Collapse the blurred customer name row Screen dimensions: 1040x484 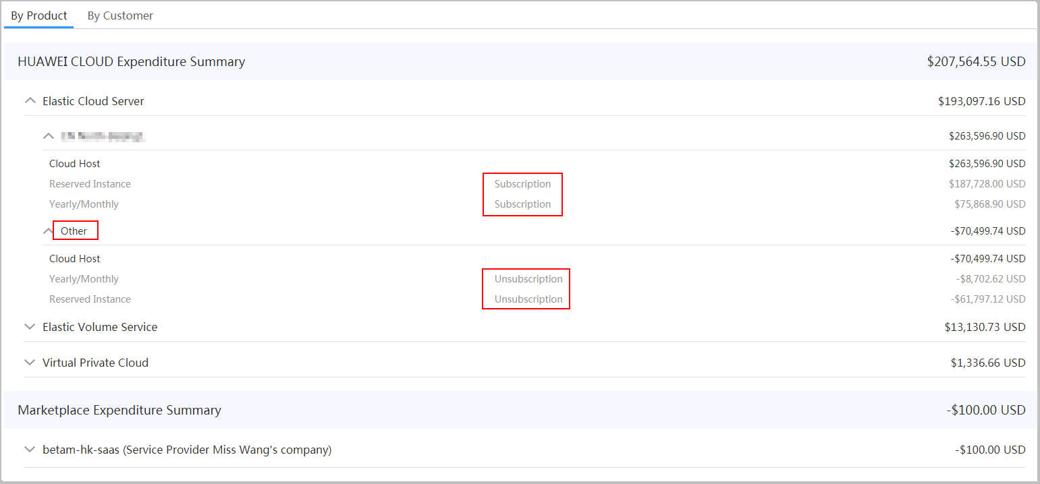pyautogui.click(x=48, y=136)
